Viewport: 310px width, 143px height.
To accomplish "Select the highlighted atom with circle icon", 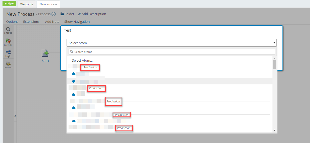I will point(170,81).
